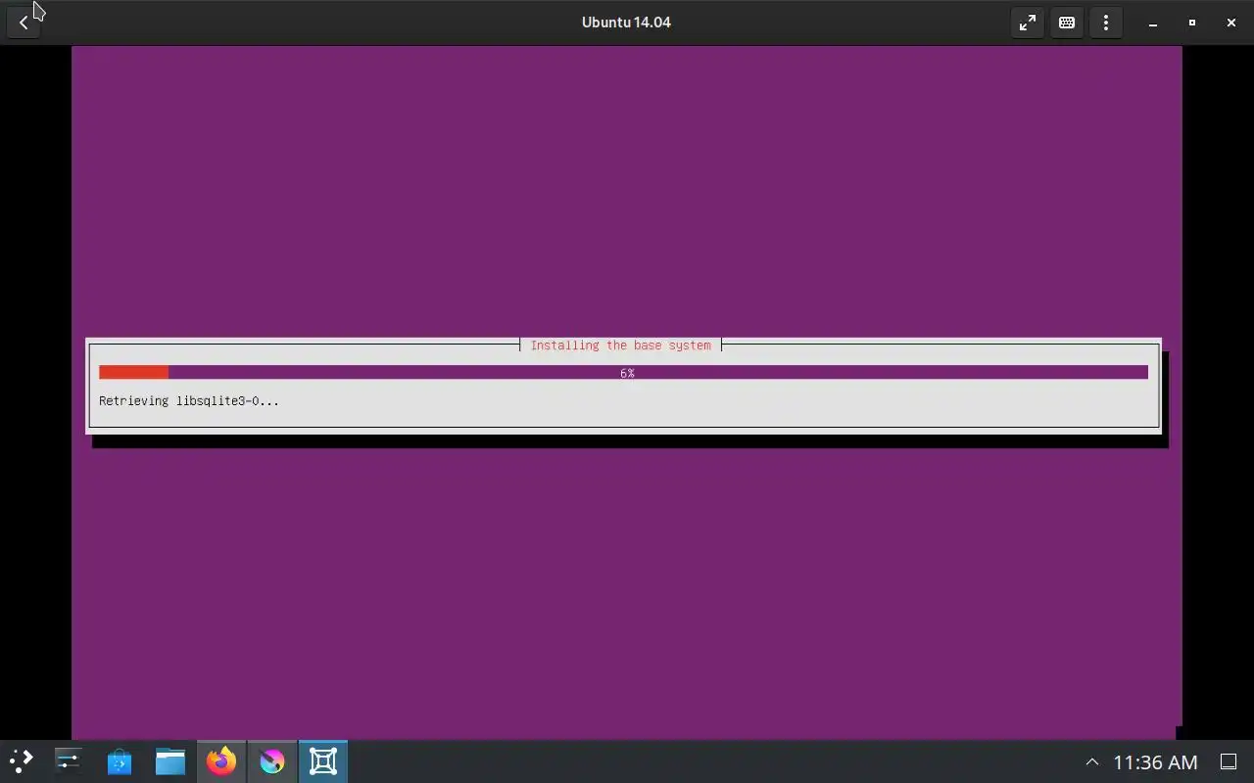Show desktop using the taskbar corner button
The image size is (1254, 783).
[1229, 761]
